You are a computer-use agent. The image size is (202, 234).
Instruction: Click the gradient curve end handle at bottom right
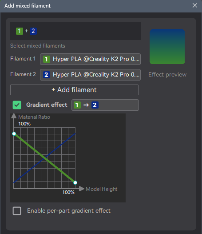pos(75,183)
